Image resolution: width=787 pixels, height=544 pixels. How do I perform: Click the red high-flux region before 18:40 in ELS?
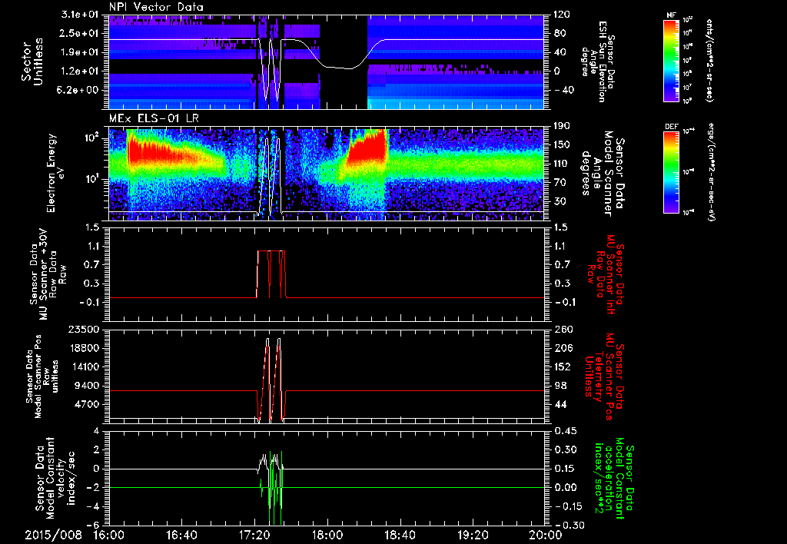point(367,148)
